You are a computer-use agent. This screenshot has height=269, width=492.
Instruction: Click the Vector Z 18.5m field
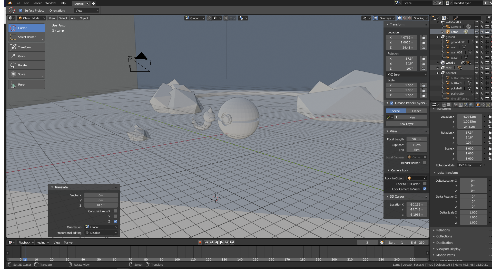pyautogui.click(x=101, y=205)
